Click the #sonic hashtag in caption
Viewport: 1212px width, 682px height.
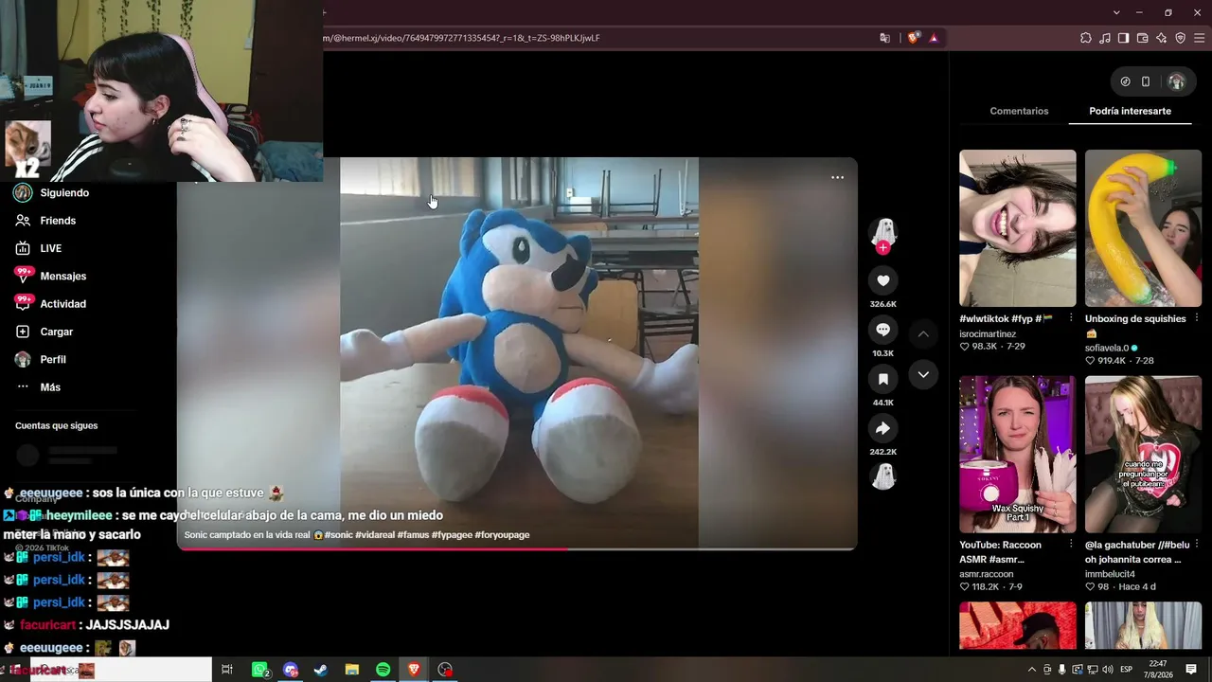(340, 535)
